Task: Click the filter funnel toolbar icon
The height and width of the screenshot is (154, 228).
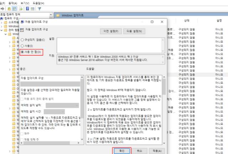Action: point(39,8)
